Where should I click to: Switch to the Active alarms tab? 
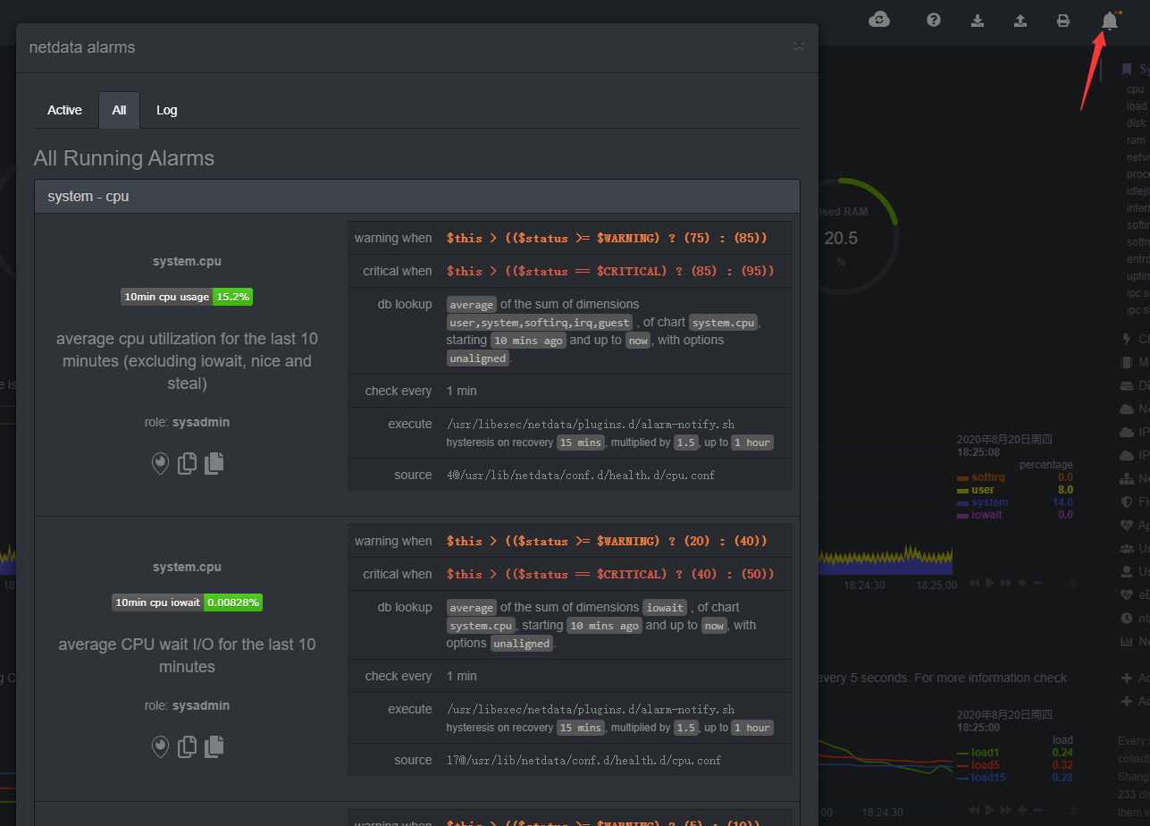pos(64,110)
